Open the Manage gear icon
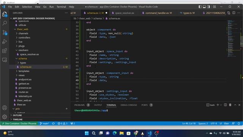Screen dimensions: 243x137 [x=5, y=117]
